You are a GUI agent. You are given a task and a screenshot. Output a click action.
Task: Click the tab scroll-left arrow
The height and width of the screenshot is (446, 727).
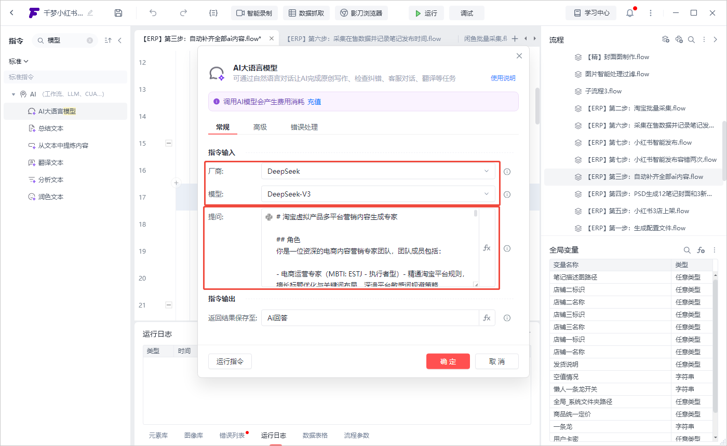click(x=526, y=38)
